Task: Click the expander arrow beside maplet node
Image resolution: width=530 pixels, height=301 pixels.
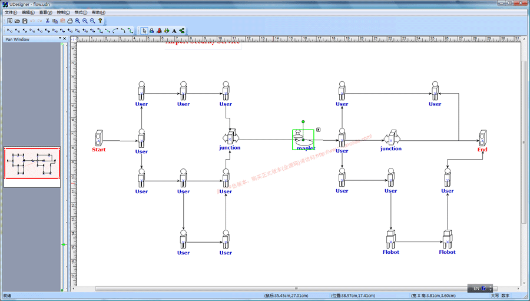Action: 319,130
